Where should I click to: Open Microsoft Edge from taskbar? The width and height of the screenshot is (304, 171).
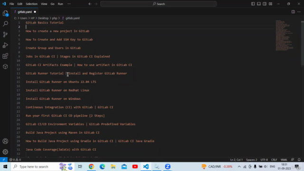(102, 167)
